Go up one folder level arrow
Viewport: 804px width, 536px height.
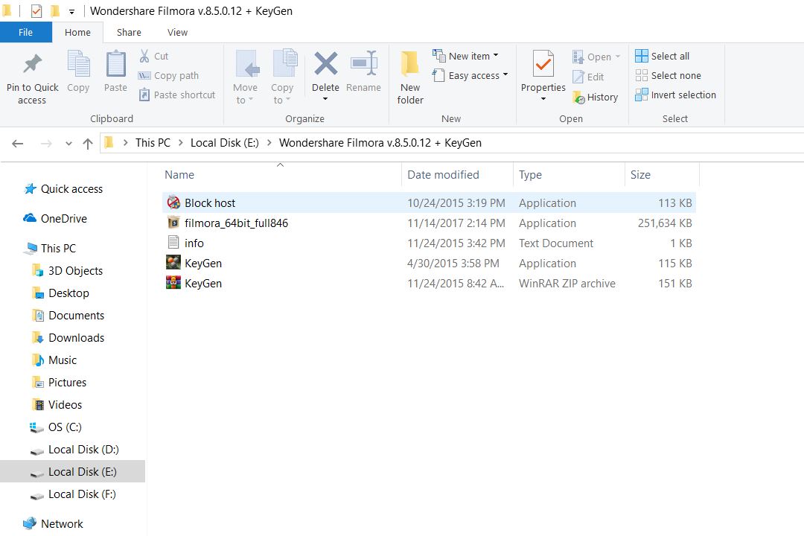[88, 144]
